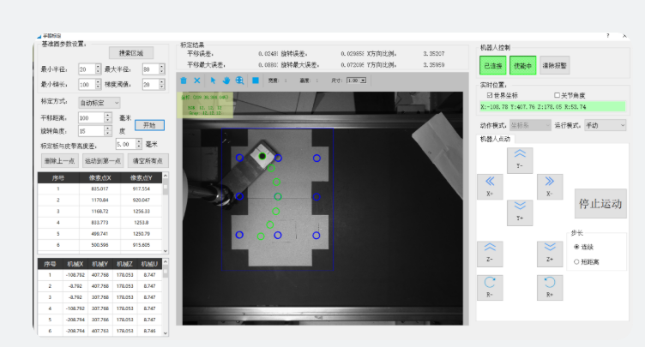Jog robot with the Z+ arrow button

pos(550,253)
